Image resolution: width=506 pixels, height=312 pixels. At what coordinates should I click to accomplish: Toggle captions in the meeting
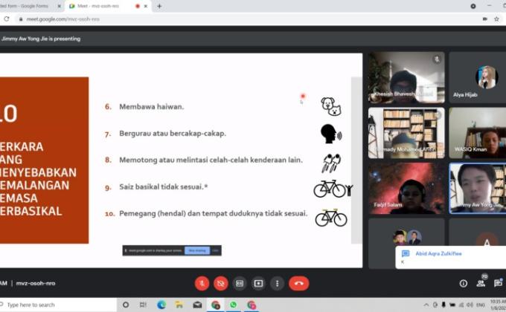tap(240, 283)
